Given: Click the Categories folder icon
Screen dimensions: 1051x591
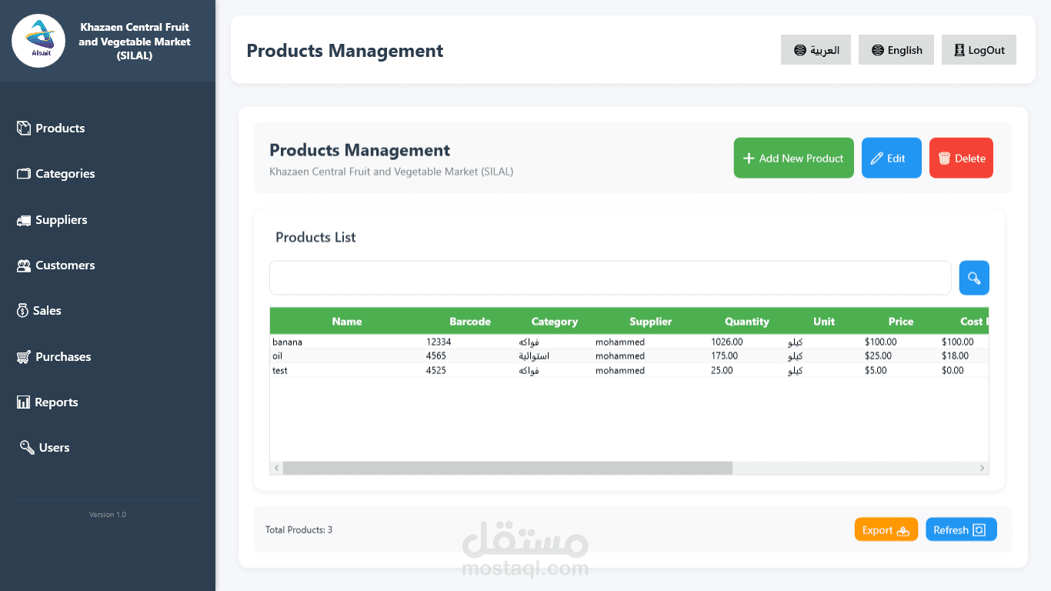Looking at the screenshot, I should pyautogui.click(x=24, y=173).
